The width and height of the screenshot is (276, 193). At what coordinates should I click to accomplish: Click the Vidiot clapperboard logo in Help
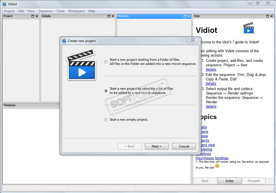(249, 28)
